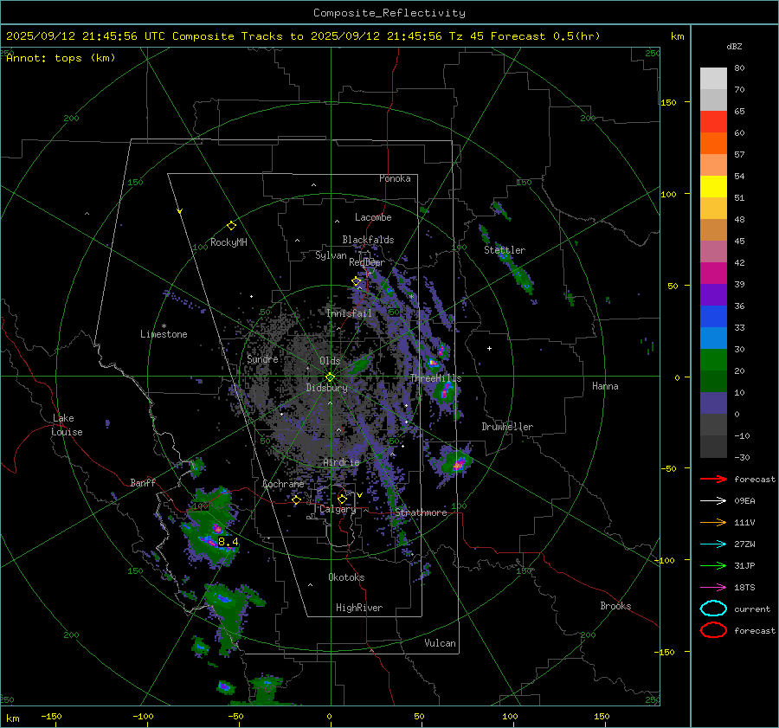The width and height of the screenshot is (779, 728).
Task: Click the Airdrie city label
Action: pos(341,462)
